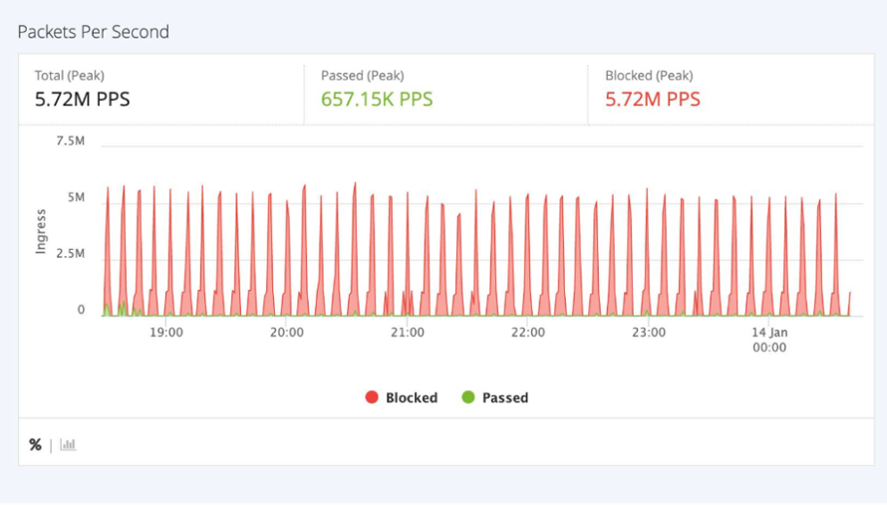Switch chart to percentage view
887x505 pixels.
click(35, 445)
